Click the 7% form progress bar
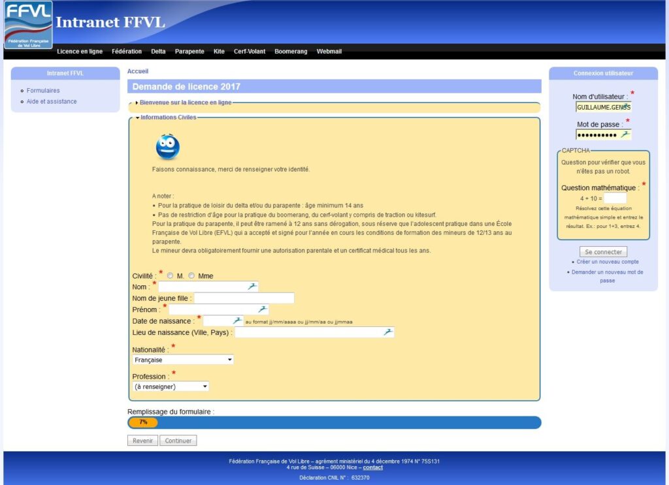Screen dimensions: 669x485 [x=334, y=422]
